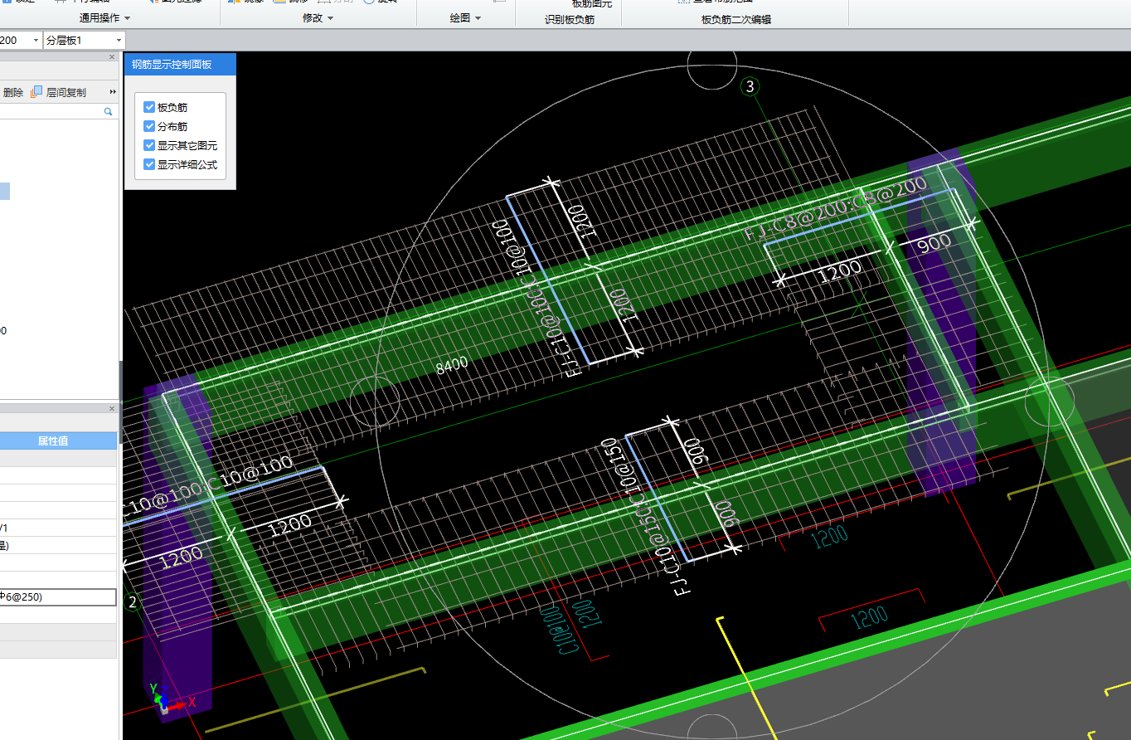Close the properties panel
Viewport: 1131px width, 740px height.
coord(112,409)
